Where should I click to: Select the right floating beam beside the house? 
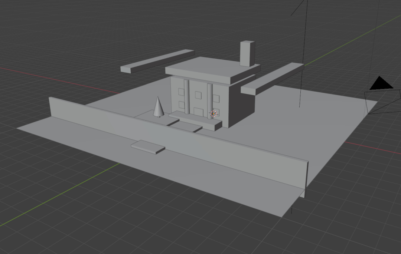pos(273,79)
